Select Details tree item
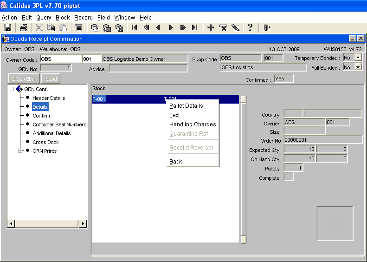The image size is (367, 262). [40, 107]
